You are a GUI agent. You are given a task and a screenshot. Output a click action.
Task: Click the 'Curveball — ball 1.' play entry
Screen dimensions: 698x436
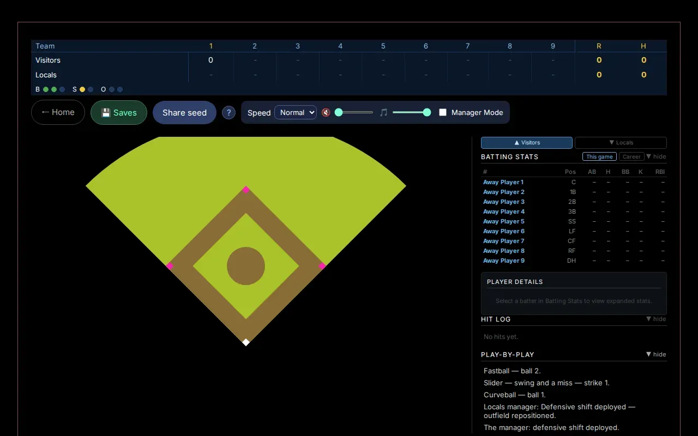[515, 395]
